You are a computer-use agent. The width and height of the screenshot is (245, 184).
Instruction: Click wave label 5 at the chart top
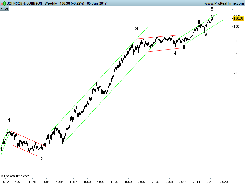pyautogui.click(x=212, y=9)
